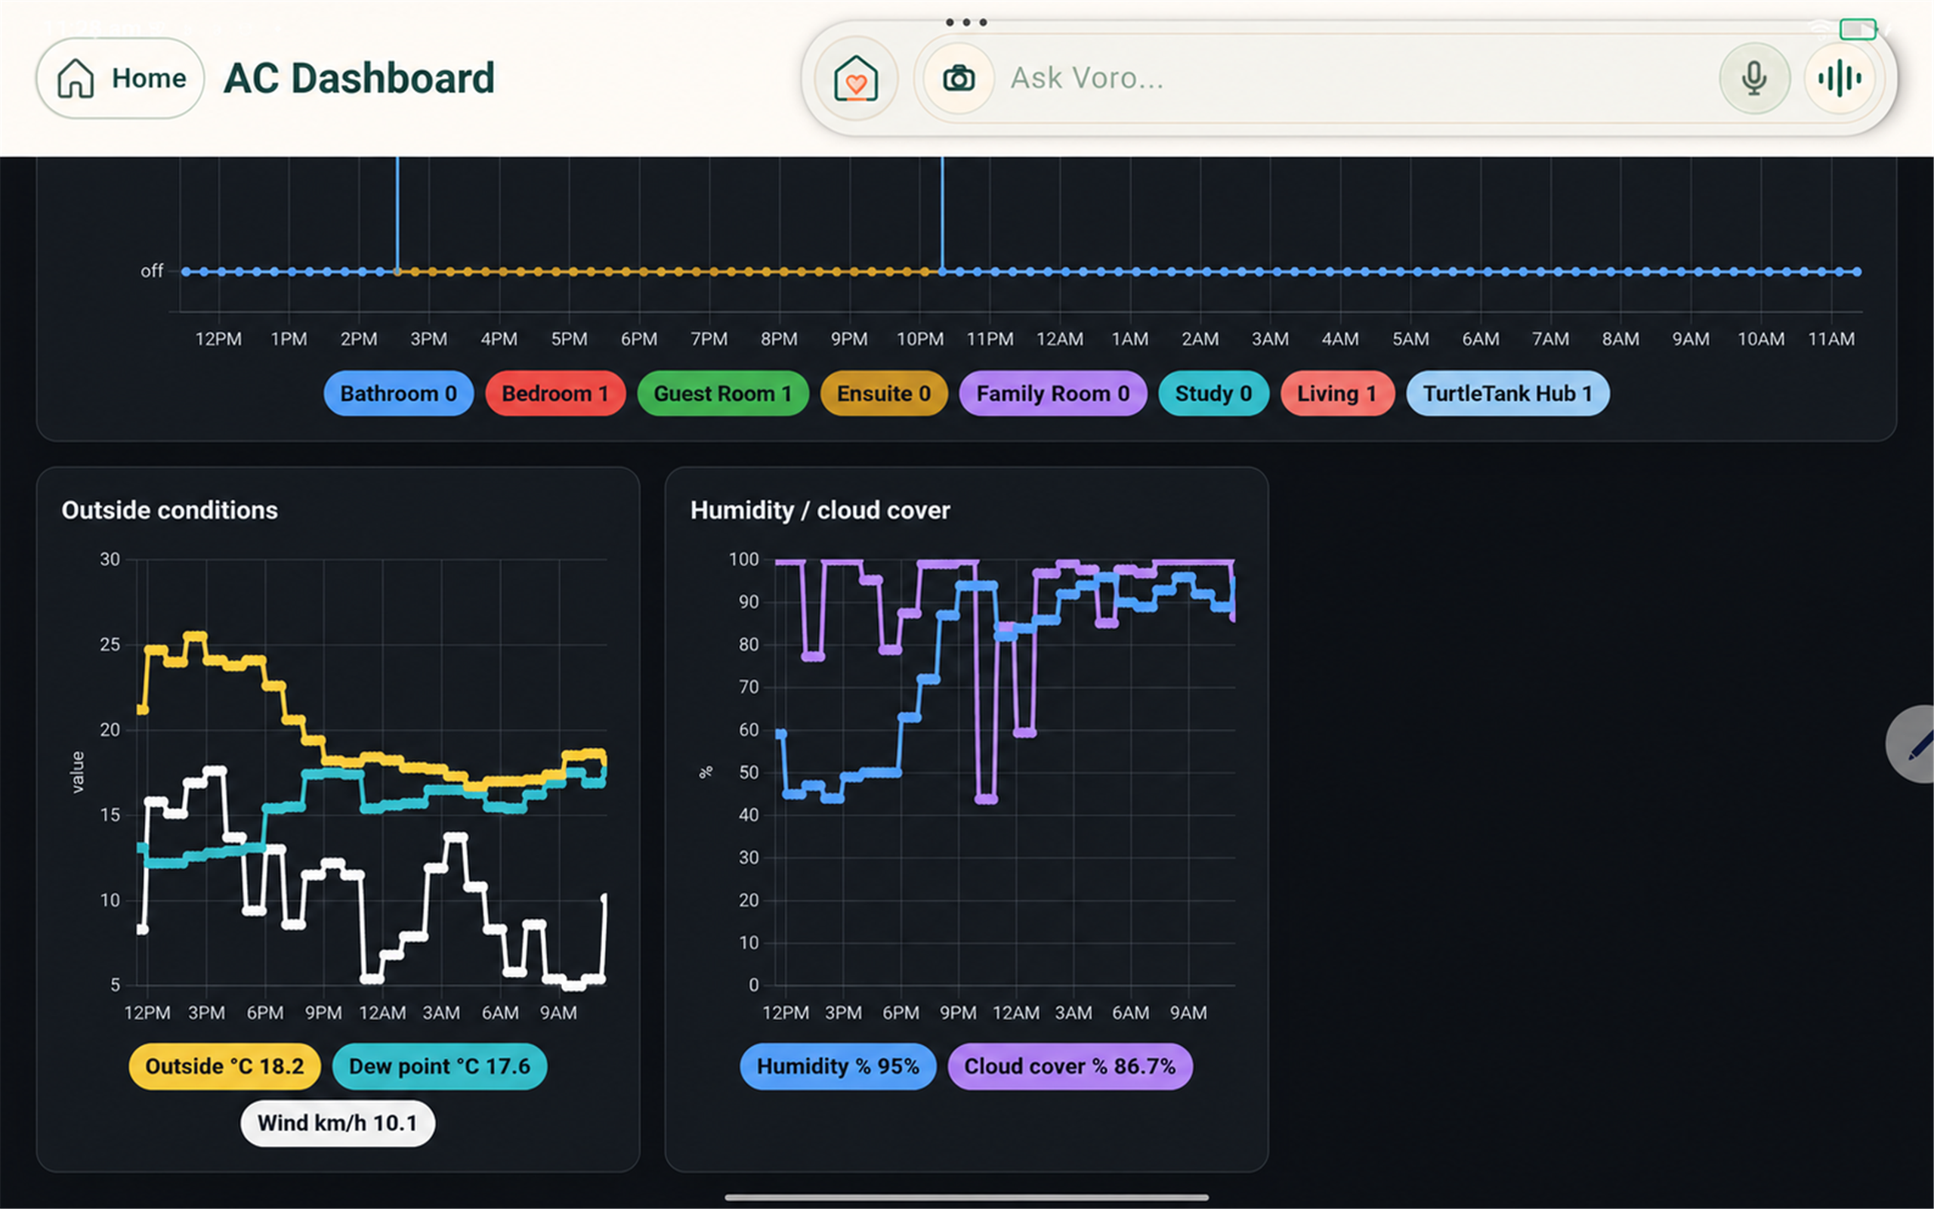Click the Outside conditions chart title

point(169,510)
